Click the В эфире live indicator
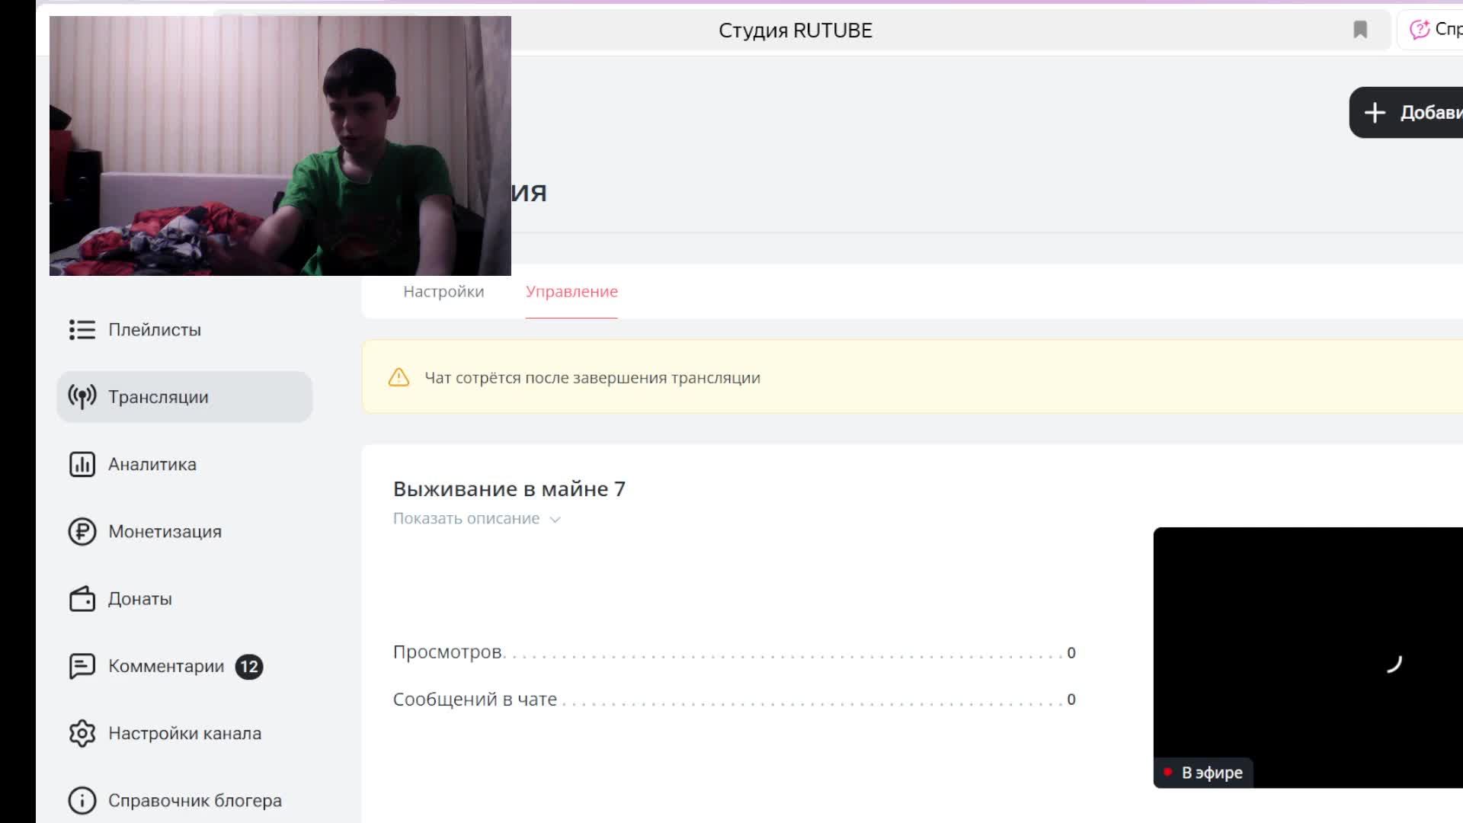The width and height of the screenshot is (1463, 823). point(1203,773)
